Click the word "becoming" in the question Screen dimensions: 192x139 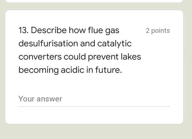pos(38,70)
